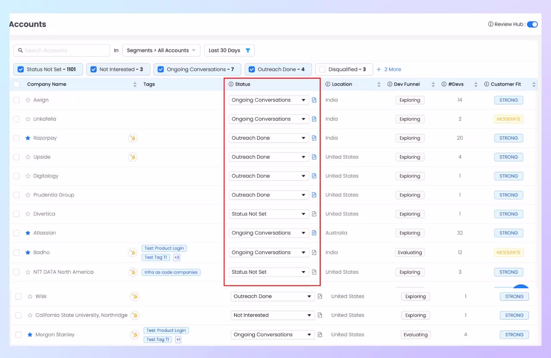Check the Disqualified filter
The width and height of the screenshot is (551, 358).
322,69
